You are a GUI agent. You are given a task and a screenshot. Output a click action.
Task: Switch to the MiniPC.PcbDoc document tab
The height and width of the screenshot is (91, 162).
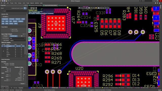tap(63, 5)
